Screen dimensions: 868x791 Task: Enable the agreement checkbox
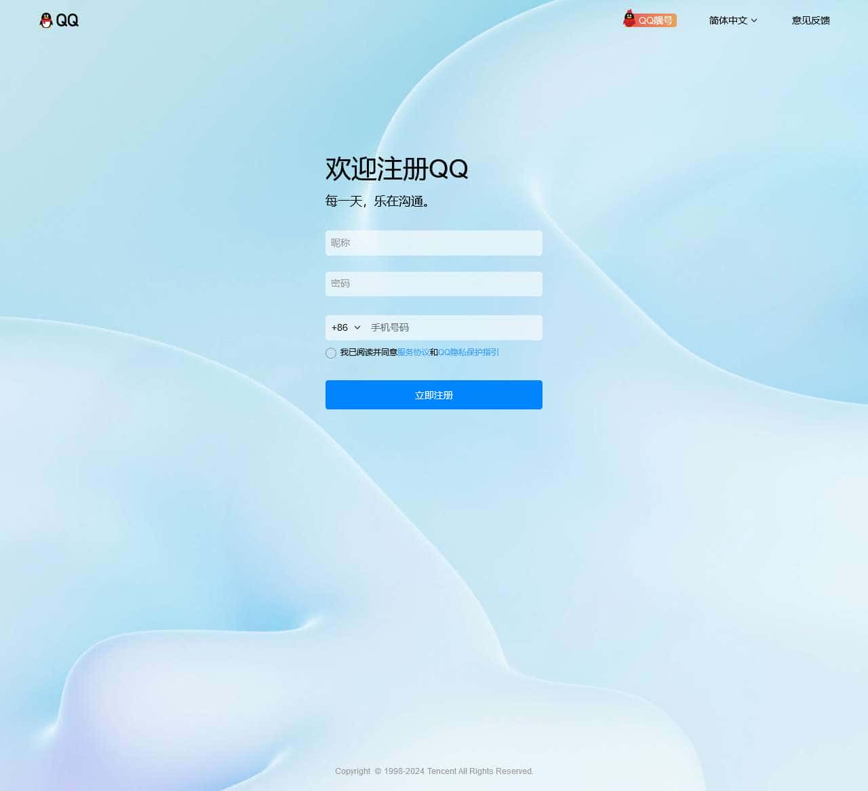pos(330,353)
